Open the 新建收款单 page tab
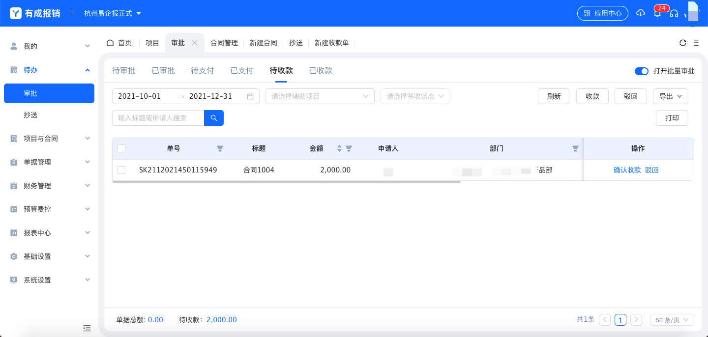Image resolution: width=708 pixels, height=337 pixels. 332,43
